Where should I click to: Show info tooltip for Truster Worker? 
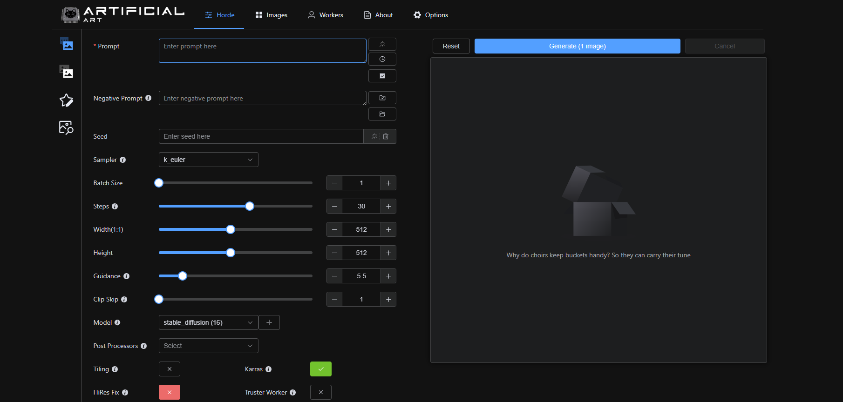(293, 392)
